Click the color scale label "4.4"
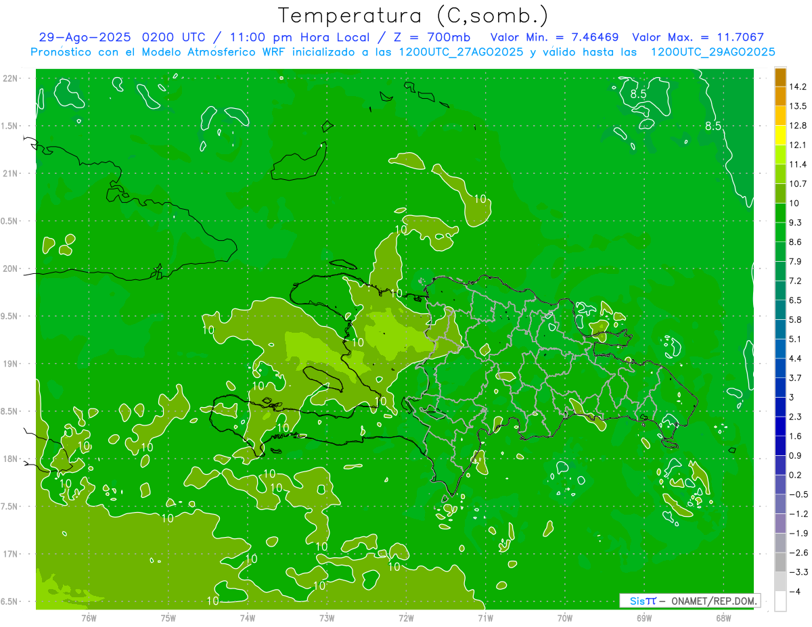This screenshot has height=627, width=812. (795, 358)
